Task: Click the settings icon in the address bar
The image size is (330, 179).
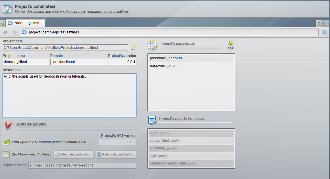Action: tap(25, 32)
